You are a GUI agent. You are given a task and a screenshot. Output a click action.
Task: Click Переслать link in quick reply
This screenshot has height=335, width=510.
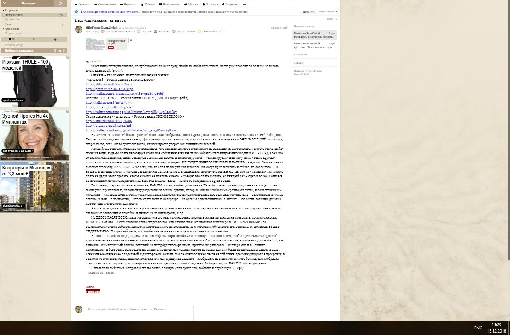point(160,309)
